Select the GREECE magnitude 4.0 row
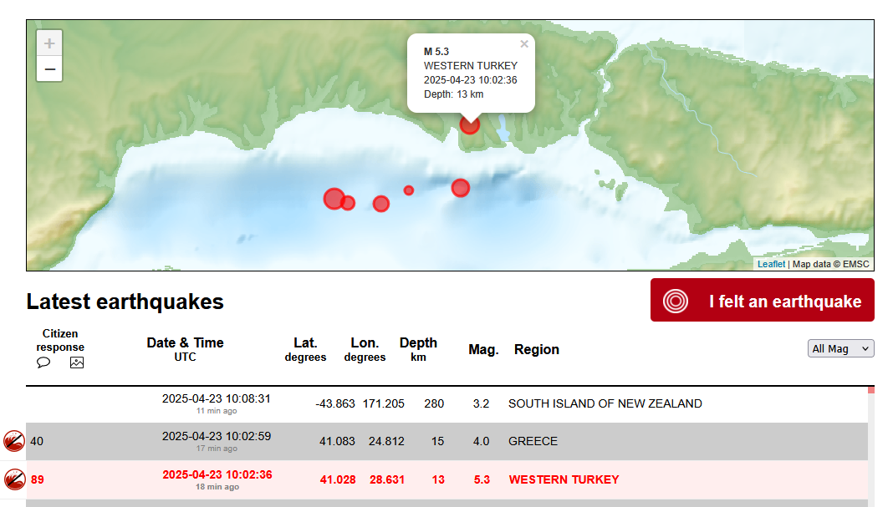This screenshot has height=507, width=893. [533, 441]
